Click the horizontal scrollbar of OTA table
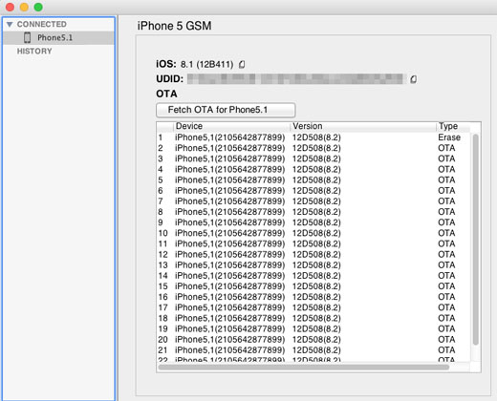Image resolution: width=497 pixels, height=401 pixels. pyautogui.click(x=304, y=368)
